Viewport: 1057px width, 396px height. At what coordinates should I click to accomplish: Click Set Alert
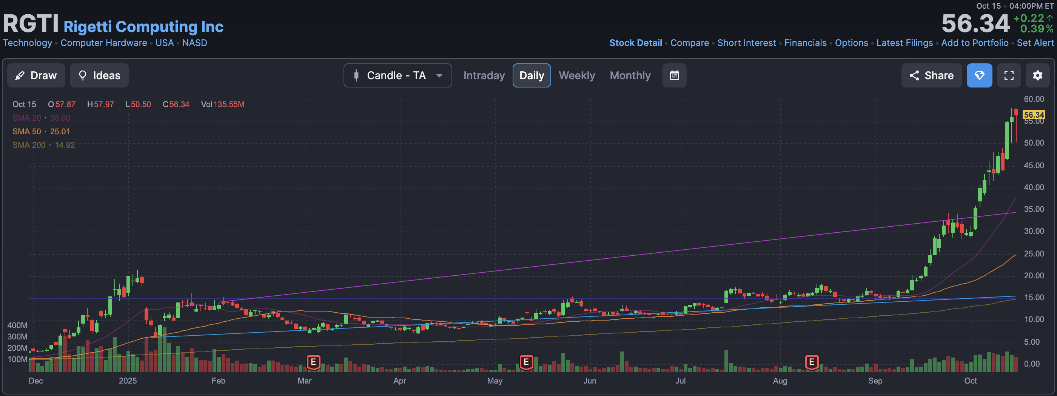point(1035,43)
